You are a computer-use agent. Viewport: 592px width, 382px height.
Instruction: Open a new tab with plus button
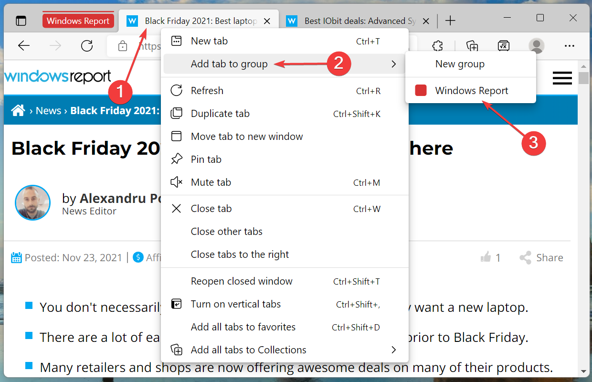[x=450, y=21]
